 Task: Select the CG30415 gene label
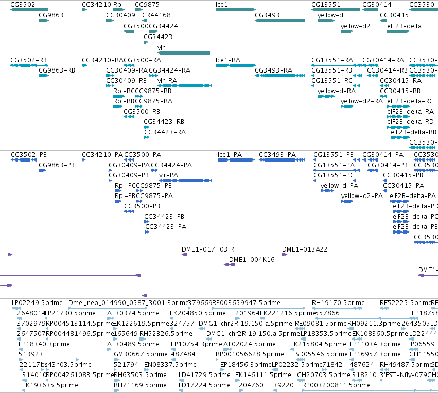click(394, 15)
